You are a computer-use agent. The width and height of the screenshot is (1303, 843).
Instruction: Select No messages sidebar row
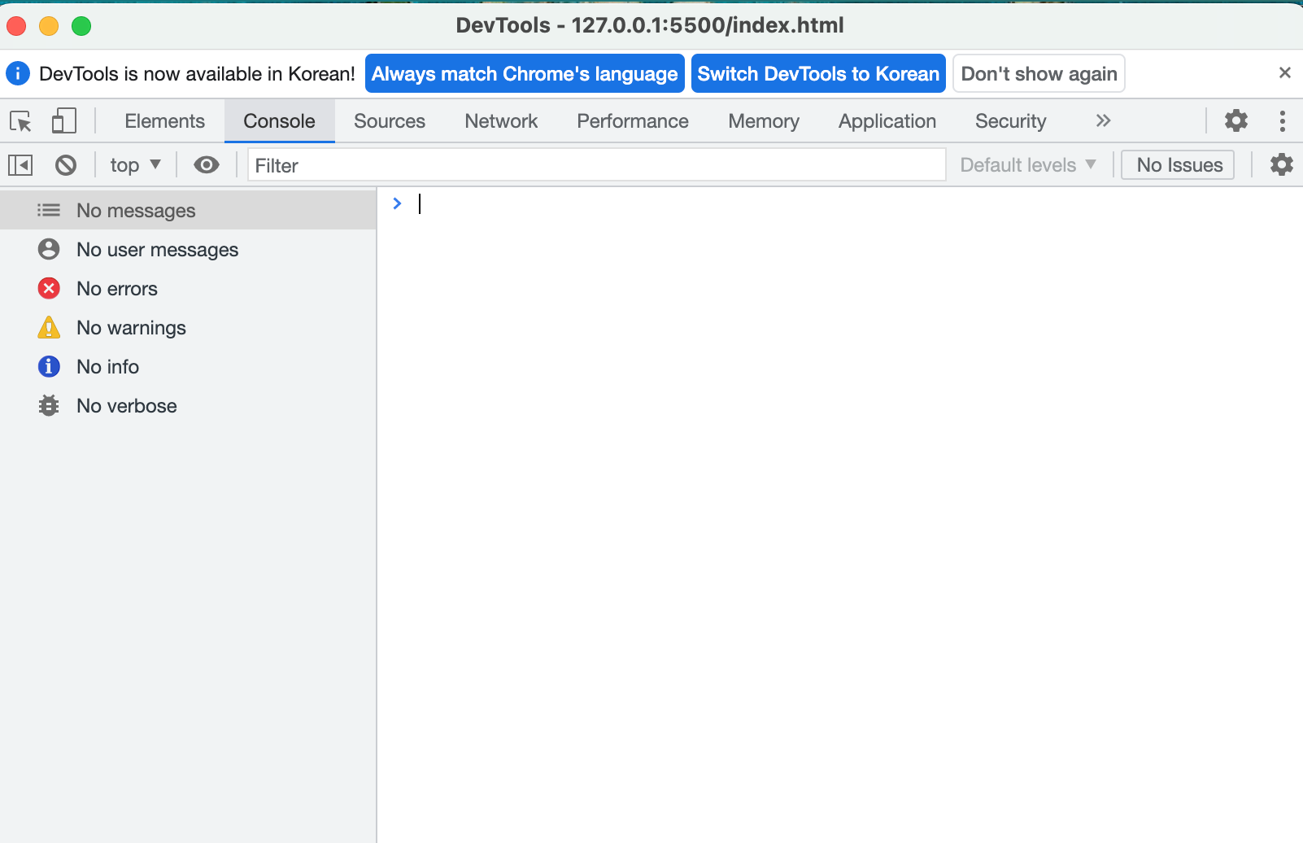[188, 210]
